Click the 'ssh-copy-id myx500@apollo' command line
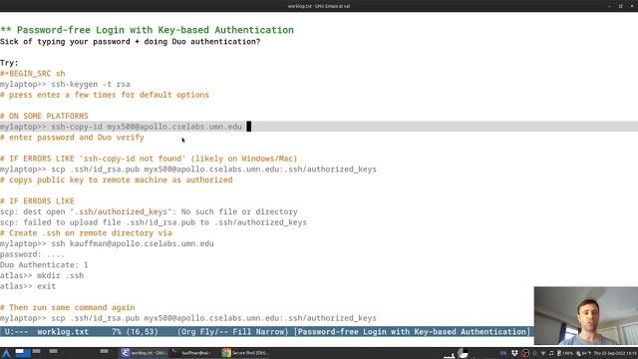 (x=122, y=127)
